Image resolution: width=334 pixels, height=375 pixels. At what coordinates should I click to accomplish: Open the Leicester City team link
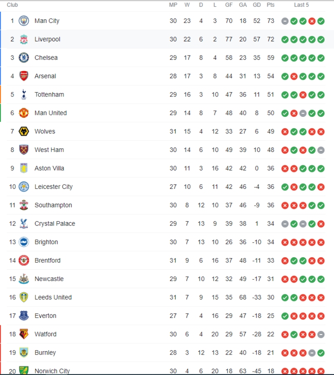pos(53,187)
